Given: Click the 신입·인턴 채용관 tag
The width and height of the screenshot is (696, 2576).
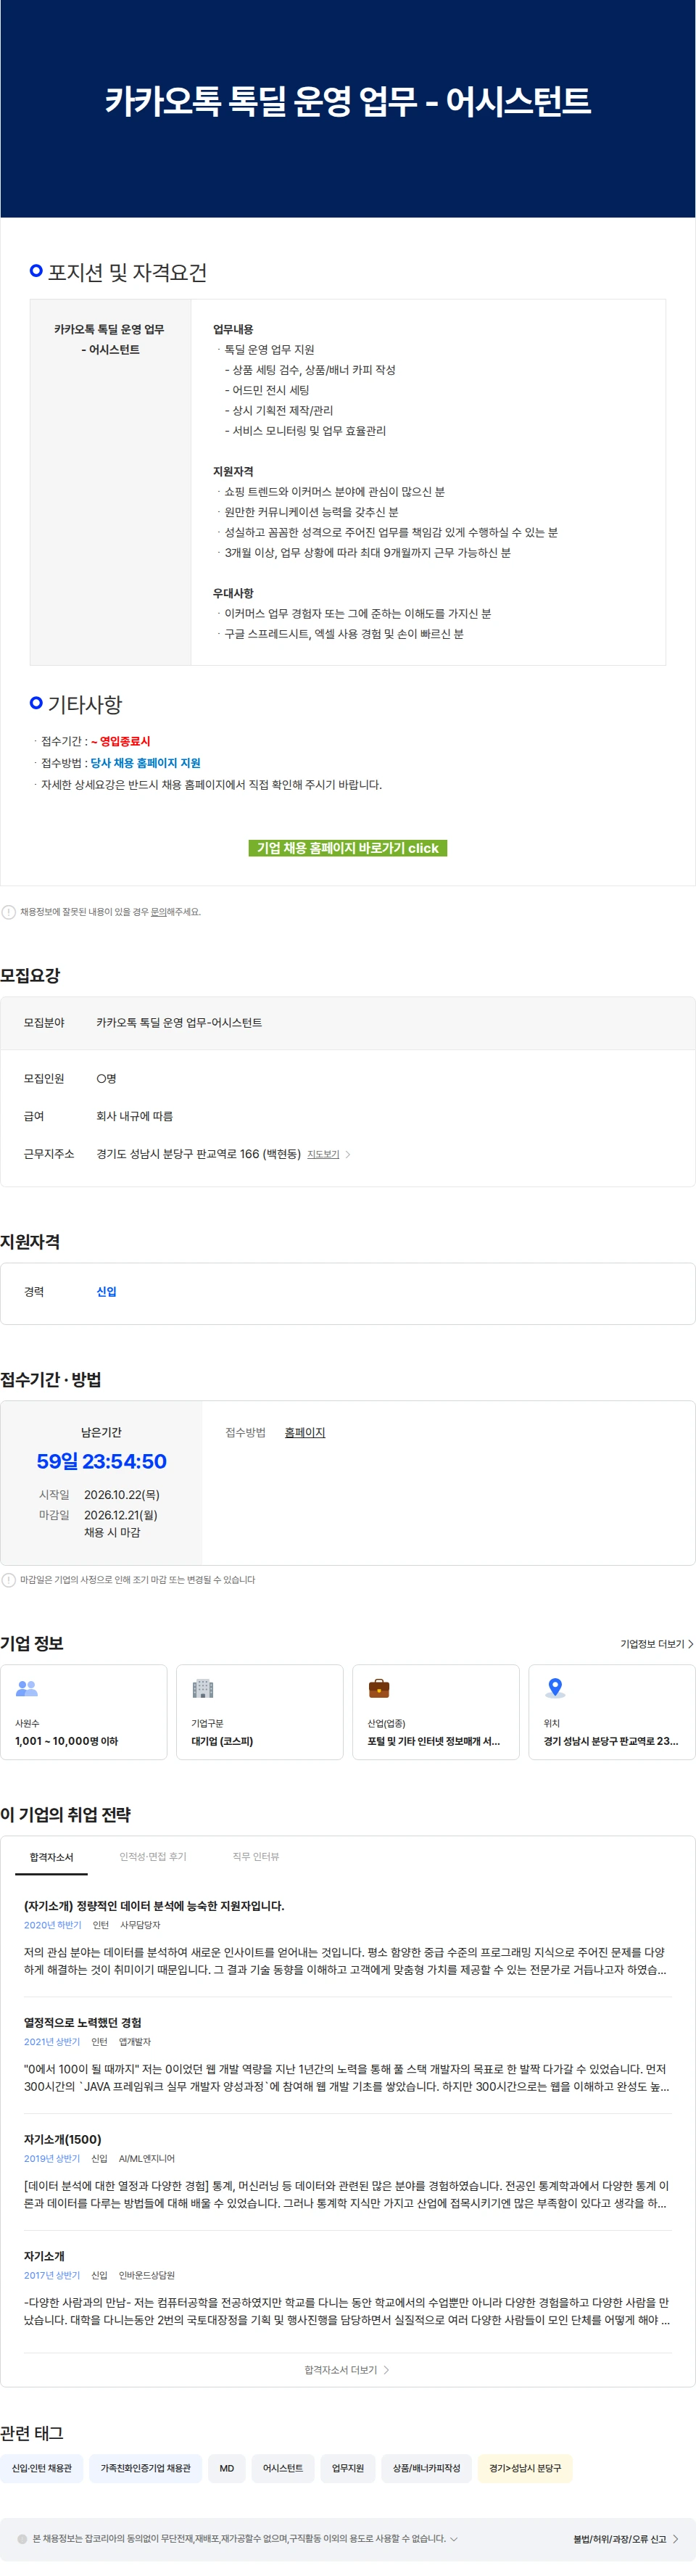Looking at the screenshot, I should pos(42,2468).
